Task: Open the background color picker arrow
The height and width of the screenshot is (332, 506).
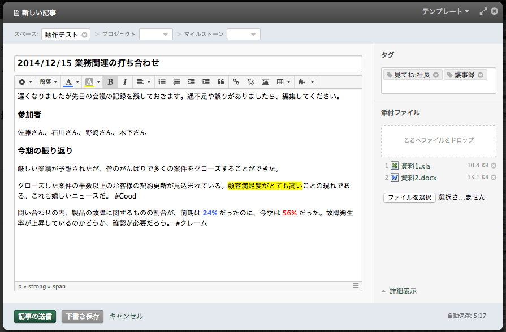Action: [98, 82]
